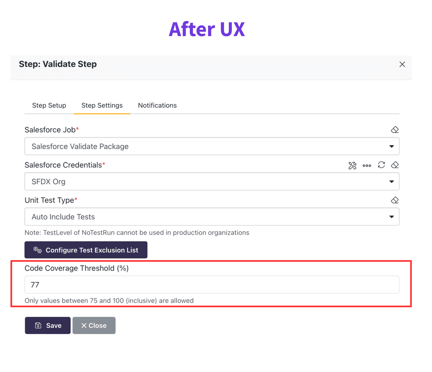Switch to the Step Setup tab
This screenshot has width=432, height=372.
[49, 105]
